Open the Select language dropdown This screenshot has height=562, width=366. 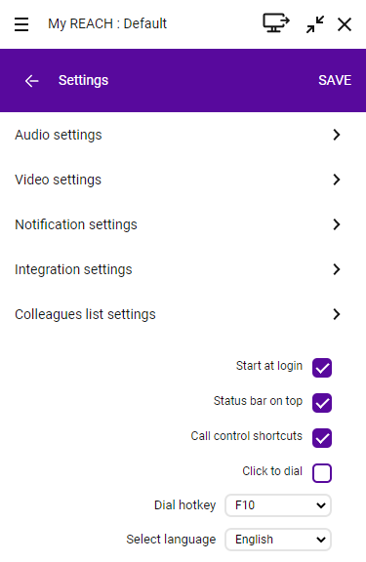point(278,540)
